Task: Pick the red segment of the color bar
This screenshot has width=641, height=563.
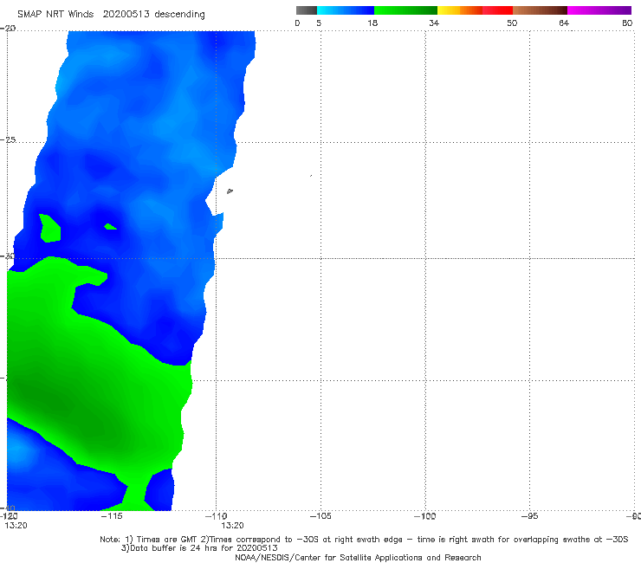Action: [497, 10]
